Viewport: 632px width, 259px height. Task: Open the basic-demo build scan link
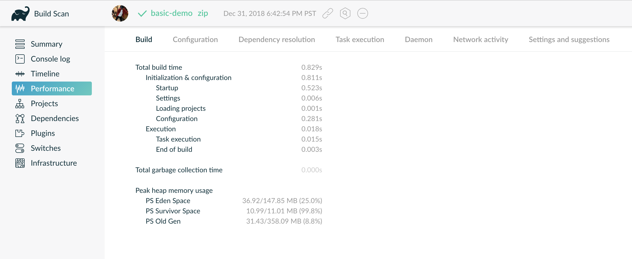(172, 13)
